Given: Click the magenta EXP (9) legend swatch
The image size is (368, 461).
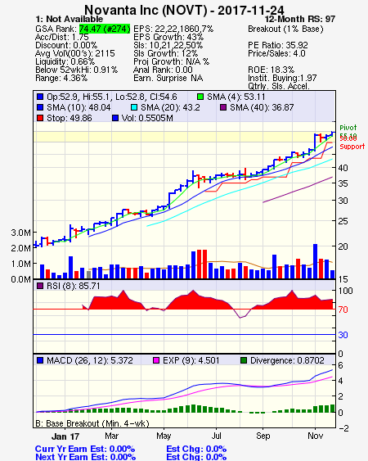Looking at the screenshot, I should pos(156,360).
